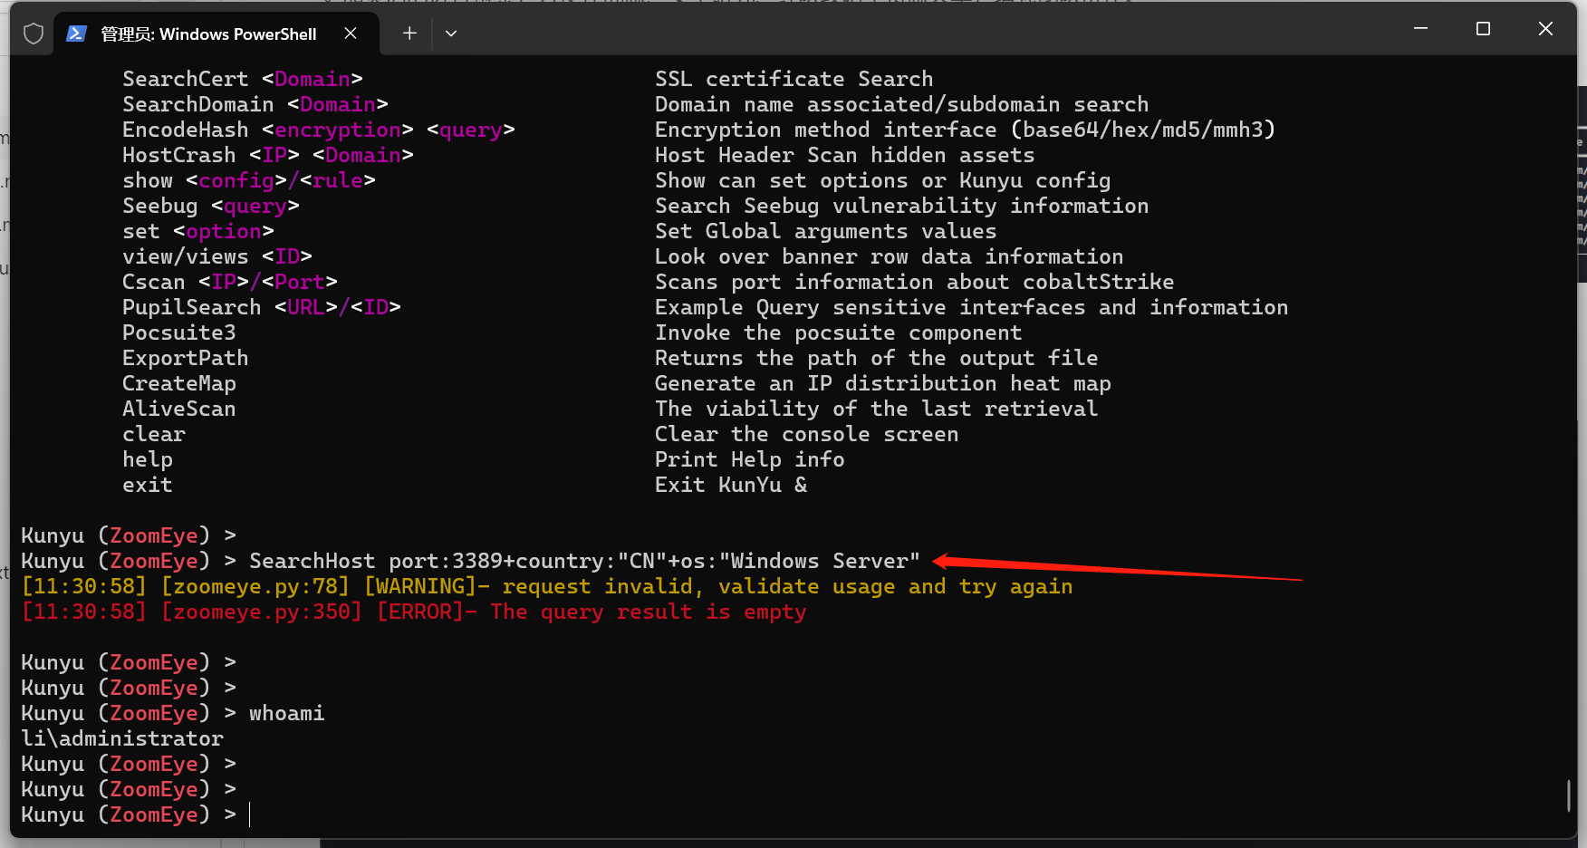
Task: Click 'Search Seebug vulnerability information' text
Action: (901, 206)
